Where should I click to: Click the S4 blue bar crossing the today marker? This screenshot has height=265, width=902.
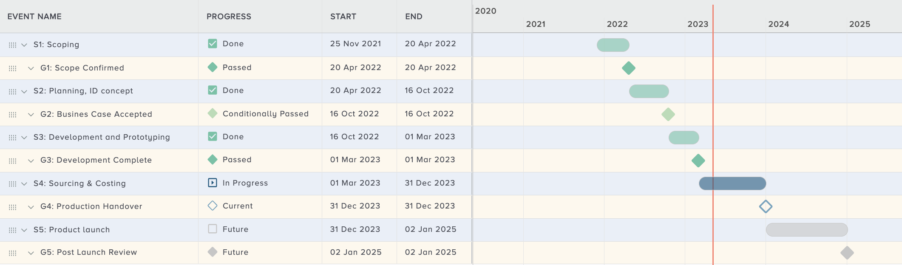click(732, 183)
